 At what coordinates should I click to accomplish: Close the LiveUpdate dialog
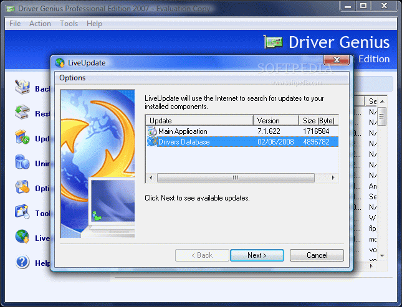[337, 60]
